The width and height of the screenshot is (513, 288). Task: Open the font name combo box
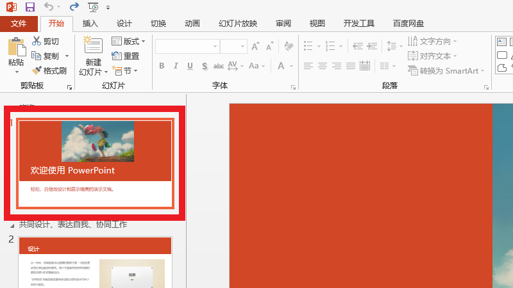[x=186, y=46]
